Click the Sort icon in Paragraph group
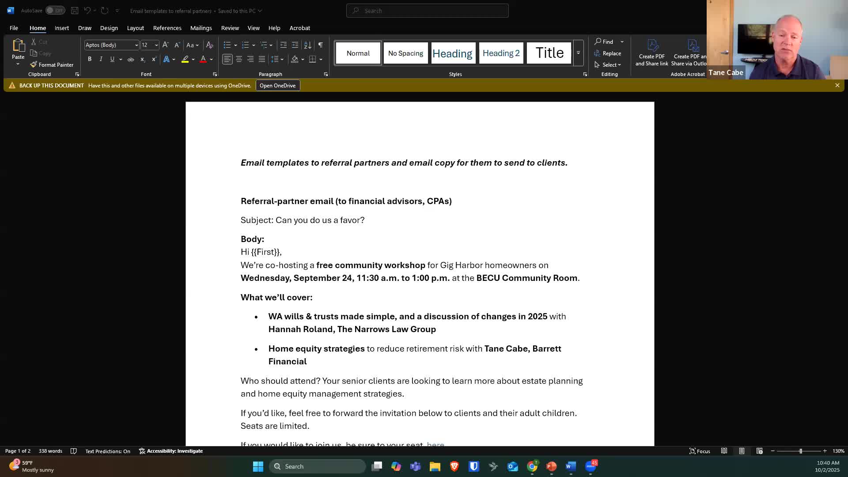This screenshot has height=477, width=848. point(308,45)
